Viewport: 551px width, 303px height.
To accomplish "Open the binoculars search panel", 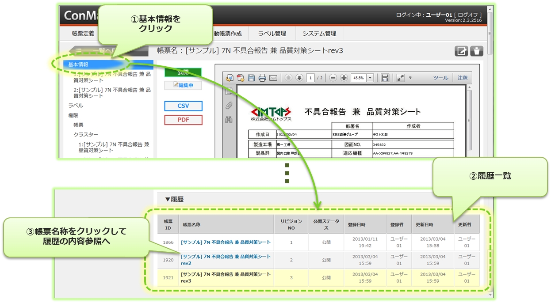I will coord(229,119).
